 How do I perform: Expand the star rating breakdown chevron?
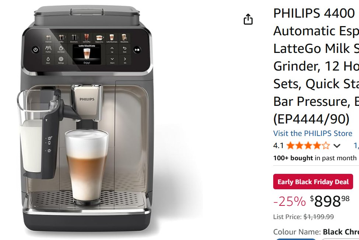pyautogui.click(x=337, y=146)
